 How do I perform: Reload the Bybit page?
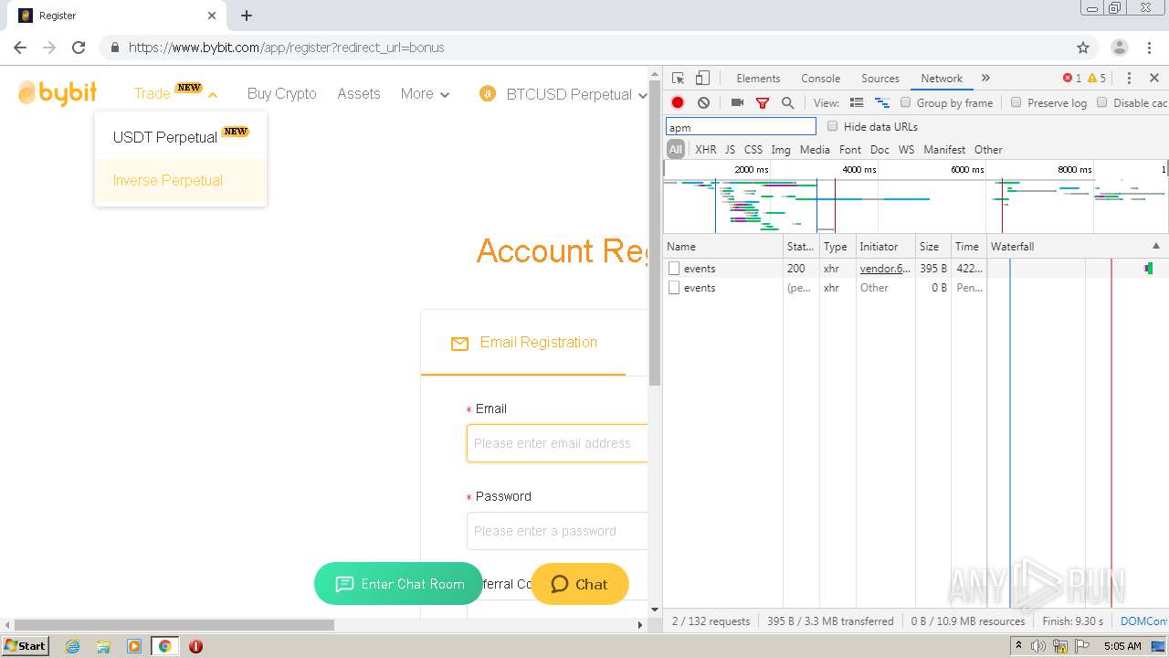click(79, 48)
